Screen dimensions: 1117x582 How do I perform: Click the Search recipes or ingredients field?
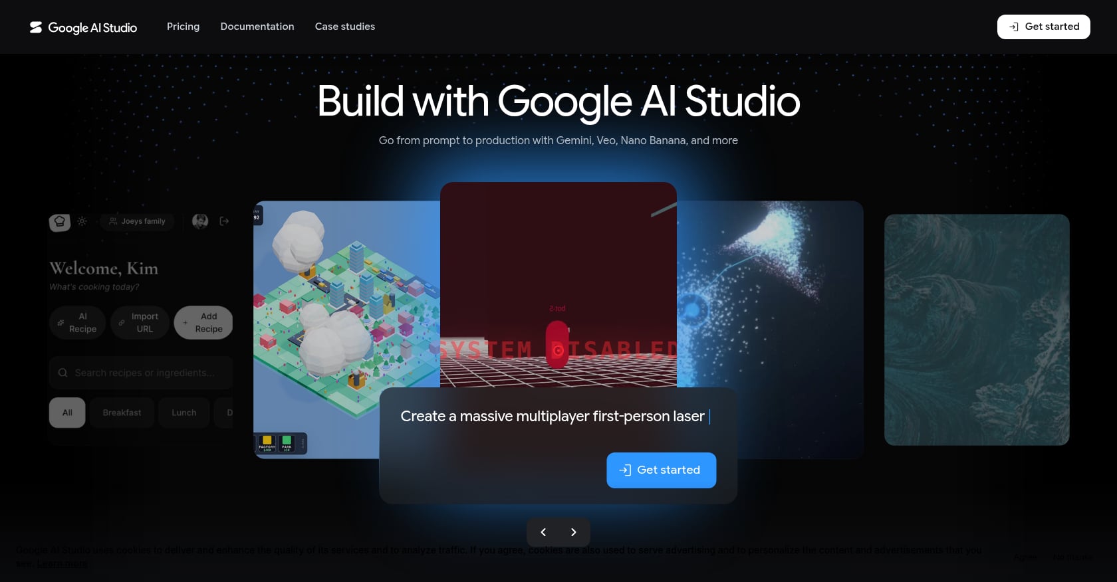(141, 373)
